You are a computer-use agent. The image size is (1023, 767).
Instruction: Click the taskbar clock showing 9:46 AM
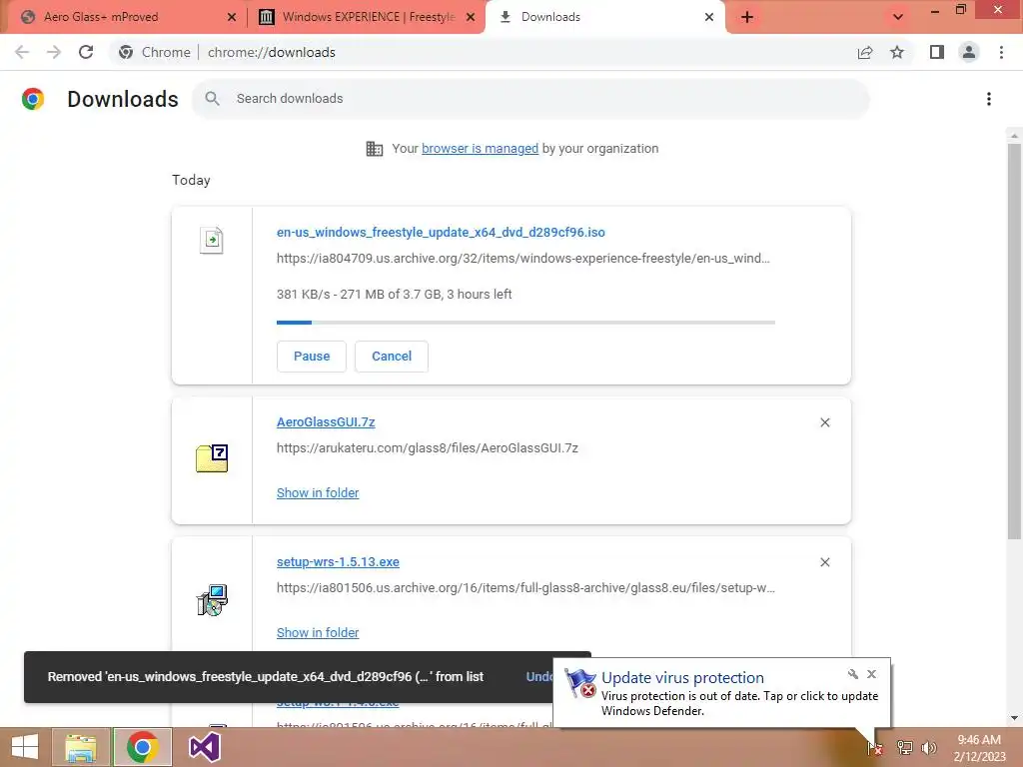[x=979, y=748]
